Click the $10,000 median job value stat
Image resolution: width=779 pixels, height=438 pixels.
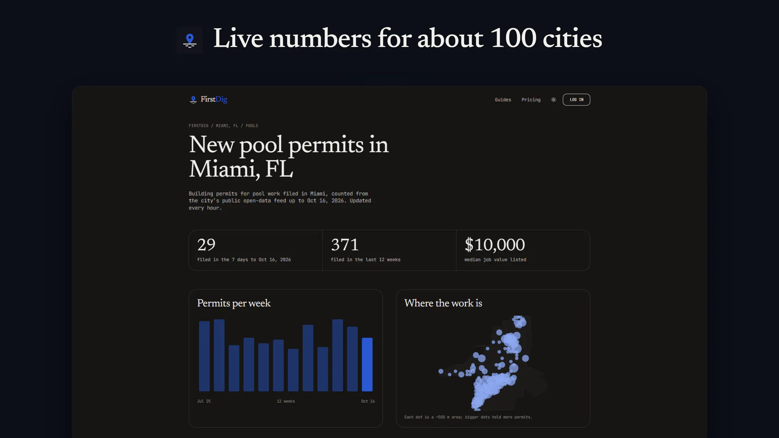click(523, 250)
